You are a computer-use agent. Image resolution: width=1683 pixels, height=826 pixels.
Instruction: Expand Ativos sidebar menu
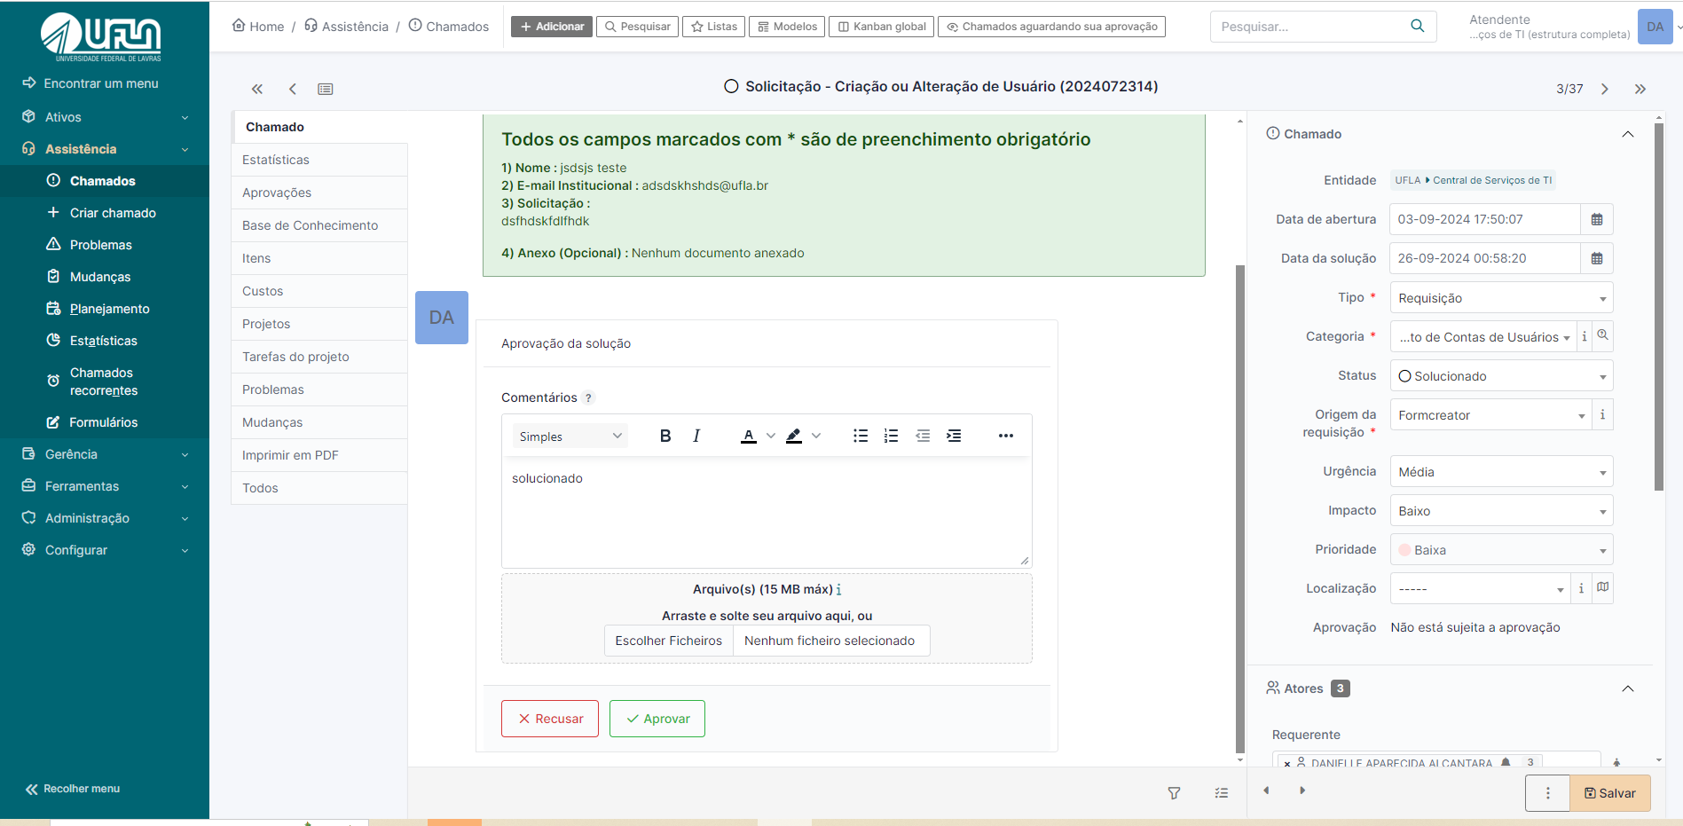click(x=105, y=117)
